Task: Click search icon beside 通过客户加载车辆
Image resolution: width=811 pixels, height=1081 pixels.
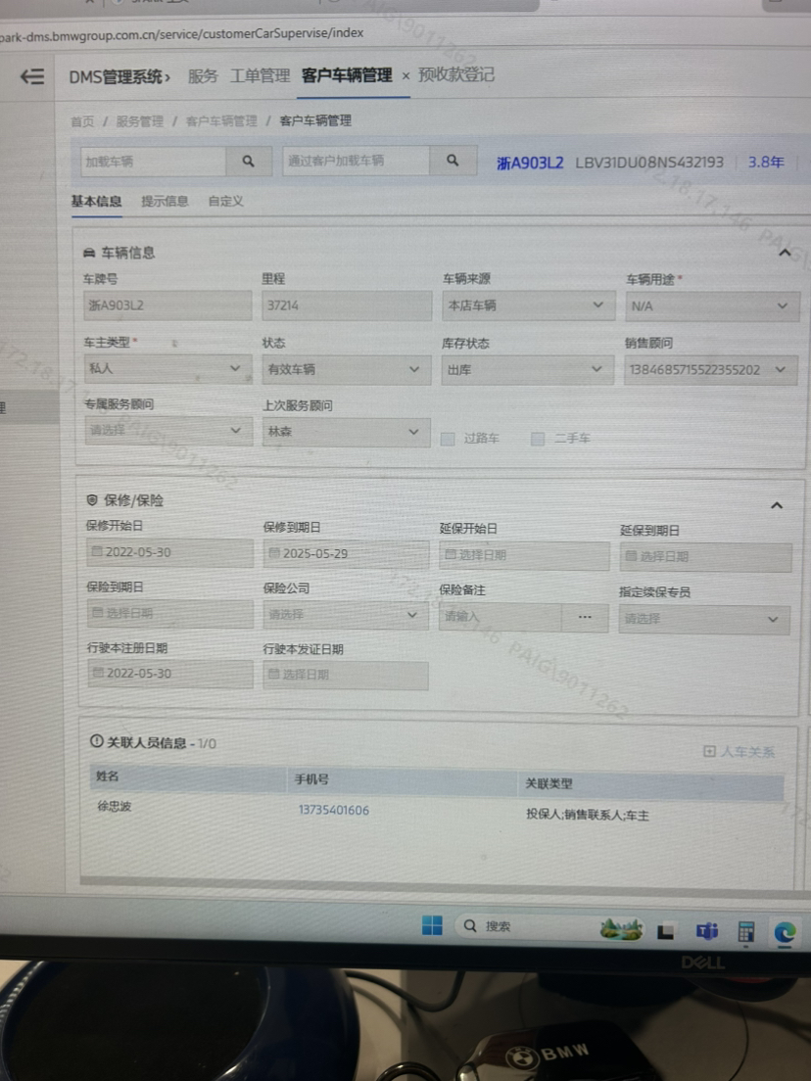Action: pos(452,161)
